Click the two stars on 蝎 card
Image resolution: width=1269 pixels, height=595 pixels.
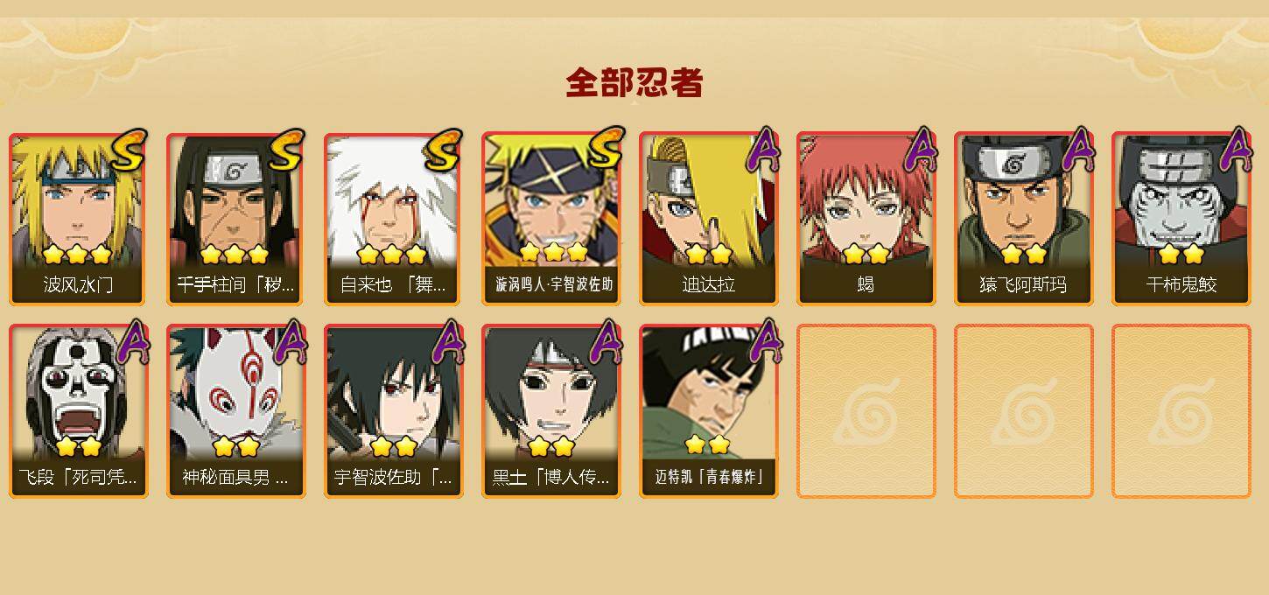click(866, 255)
